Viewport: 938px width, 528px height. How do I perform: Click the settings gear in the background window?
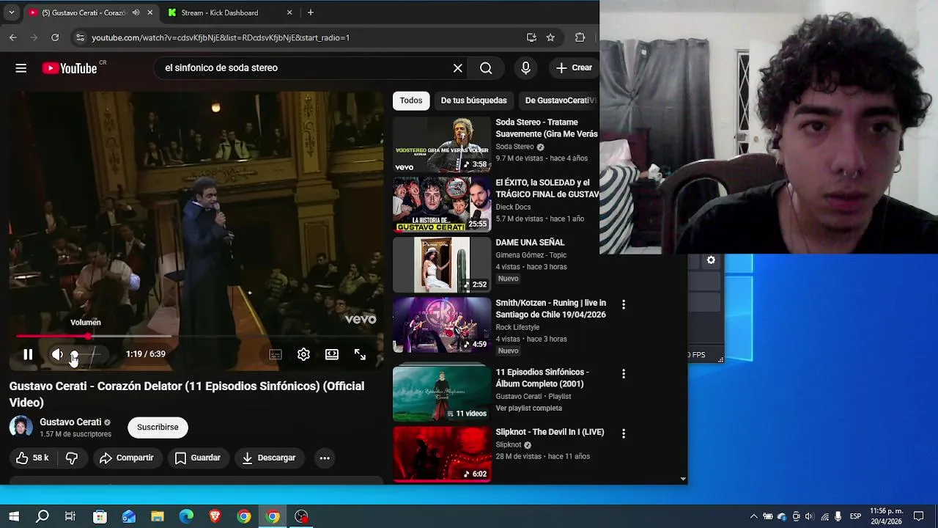coord(711,260)
